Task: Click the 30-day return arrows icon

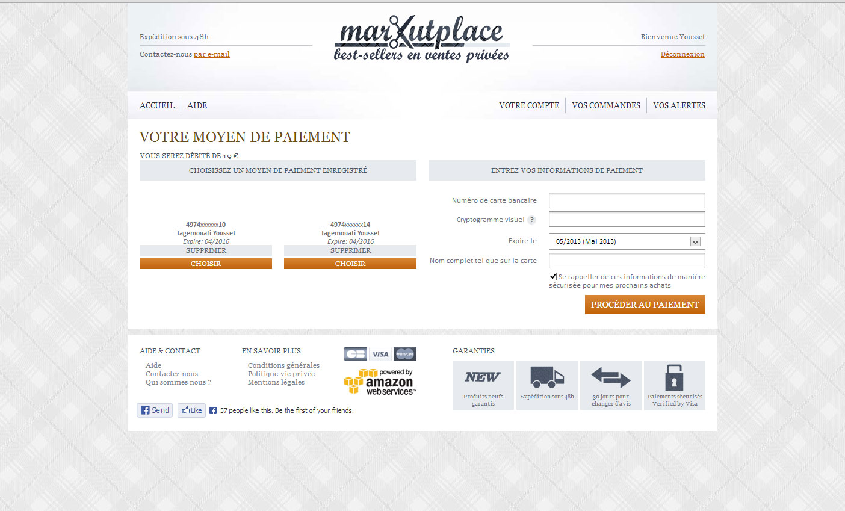Action: (x=610, y=377)
